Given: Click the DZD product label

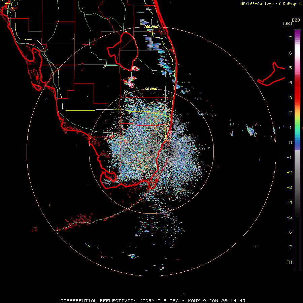Looking at the screenshot, I should (x=296, y=20).
